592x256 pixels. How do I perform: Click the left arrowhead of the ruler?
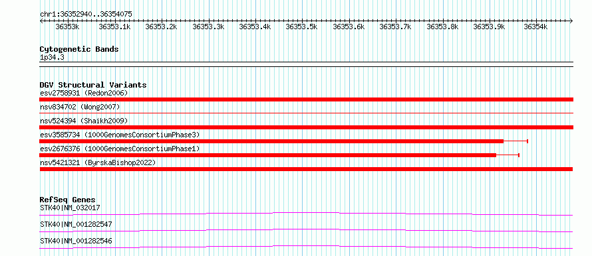tap(41, 21)
